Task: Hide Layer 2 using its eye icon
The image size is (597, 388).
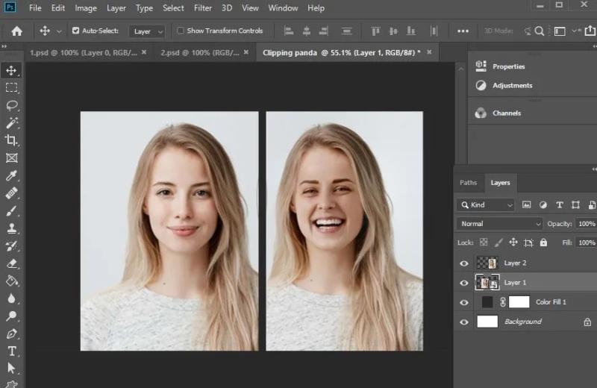Action: 464,263
